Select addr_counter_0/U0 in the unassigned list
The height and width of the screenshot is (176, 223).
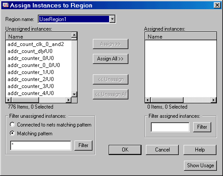(x=31, y=58)
